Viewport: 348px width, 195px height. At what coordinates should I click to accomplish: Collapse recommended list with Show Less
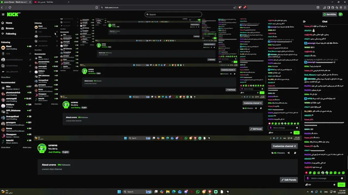27,147
